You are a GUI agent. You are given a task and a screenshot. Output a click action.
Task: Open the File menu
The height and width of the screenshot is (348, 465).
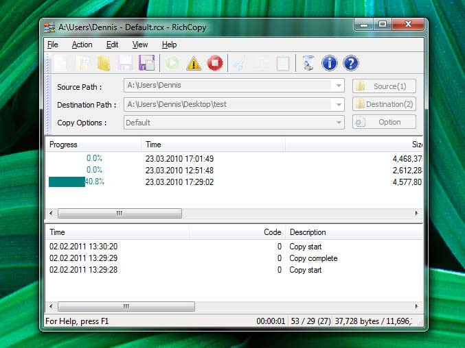[x=53, y=45]
